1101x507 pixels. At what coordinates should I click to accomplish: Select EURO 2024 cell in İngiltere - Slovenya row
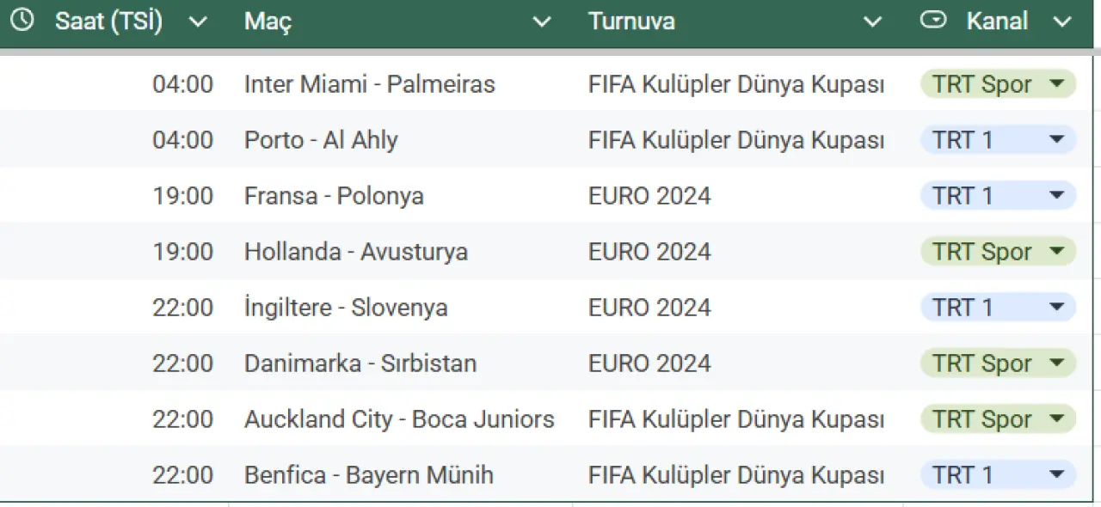point(649,308)
